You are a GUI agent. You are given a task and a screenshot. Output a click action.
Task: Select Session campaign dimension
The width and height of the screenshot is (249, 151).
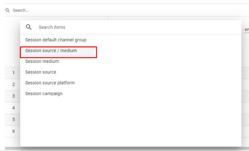point(44,94)
